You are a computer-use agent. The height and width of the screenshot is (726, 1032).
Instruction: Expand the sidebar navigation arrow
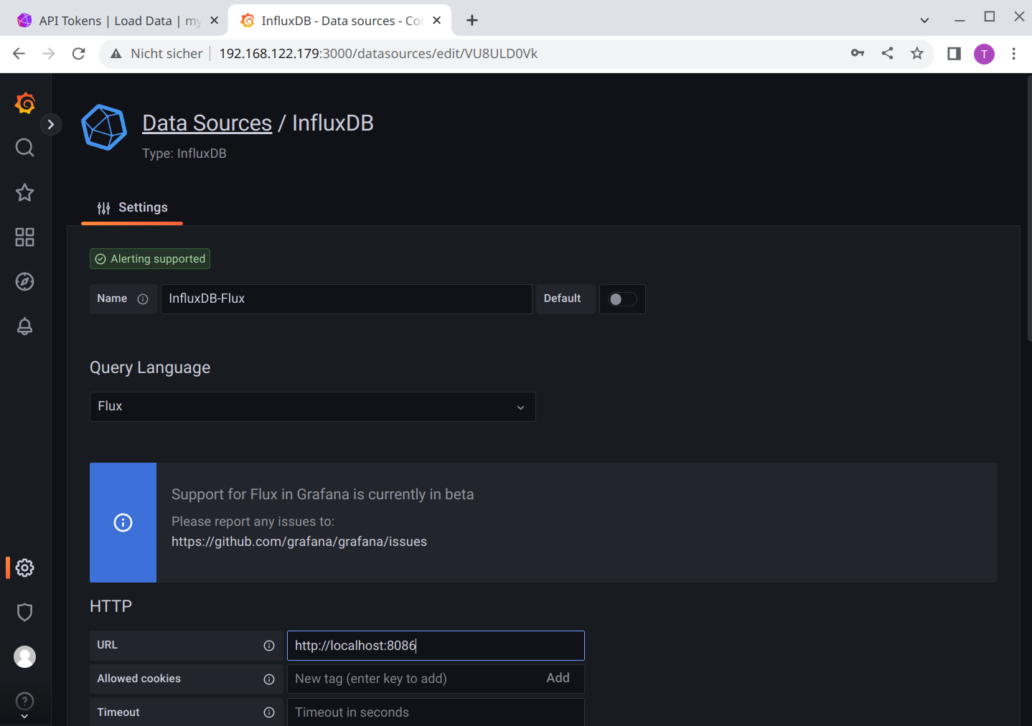coord(50,124)
